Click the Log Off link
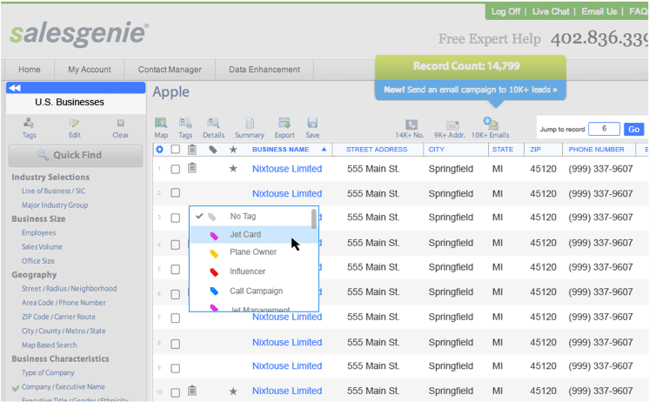Screen dimensions: 649x402 pyautogui.click(x=505, y=11)
